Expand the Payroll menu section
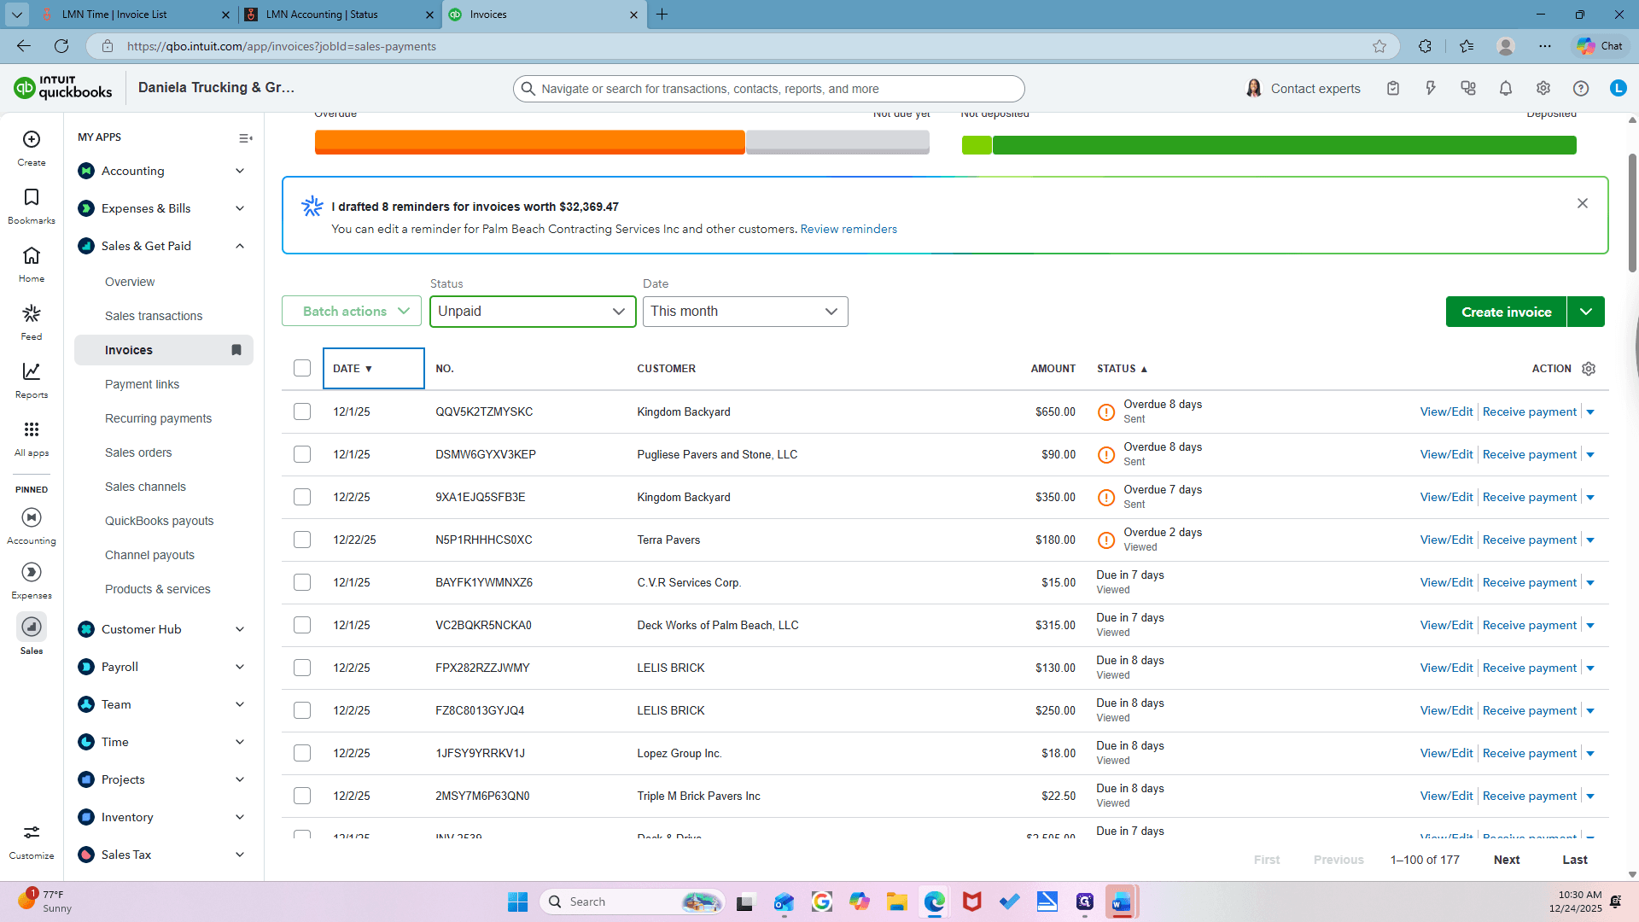 click(x=240, y=667)
